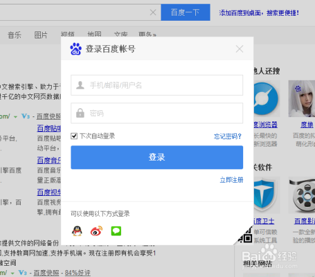Open the 立即注册 link

[x=231, y=180]
